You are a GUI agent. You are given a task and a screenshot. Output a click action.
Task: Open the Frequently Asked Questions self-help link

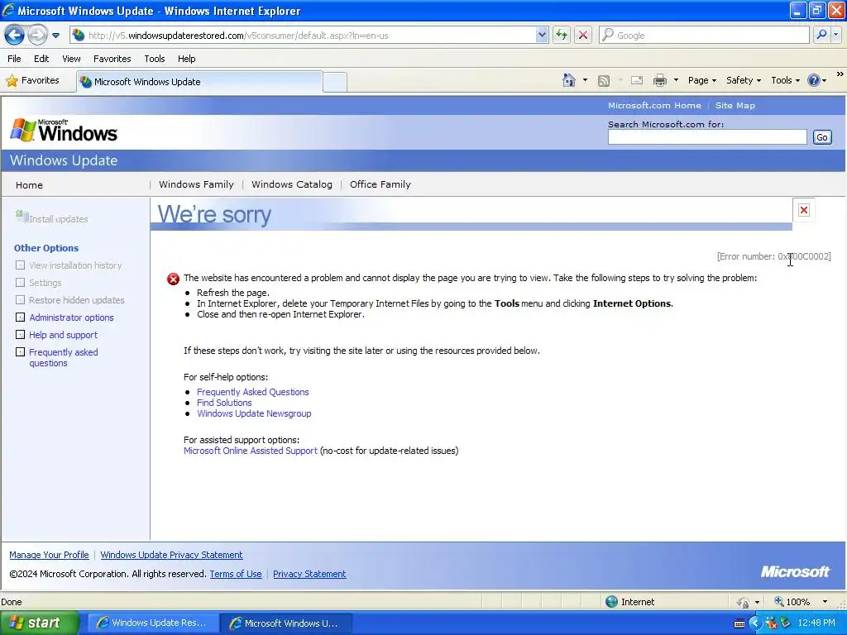coord(252,392)
